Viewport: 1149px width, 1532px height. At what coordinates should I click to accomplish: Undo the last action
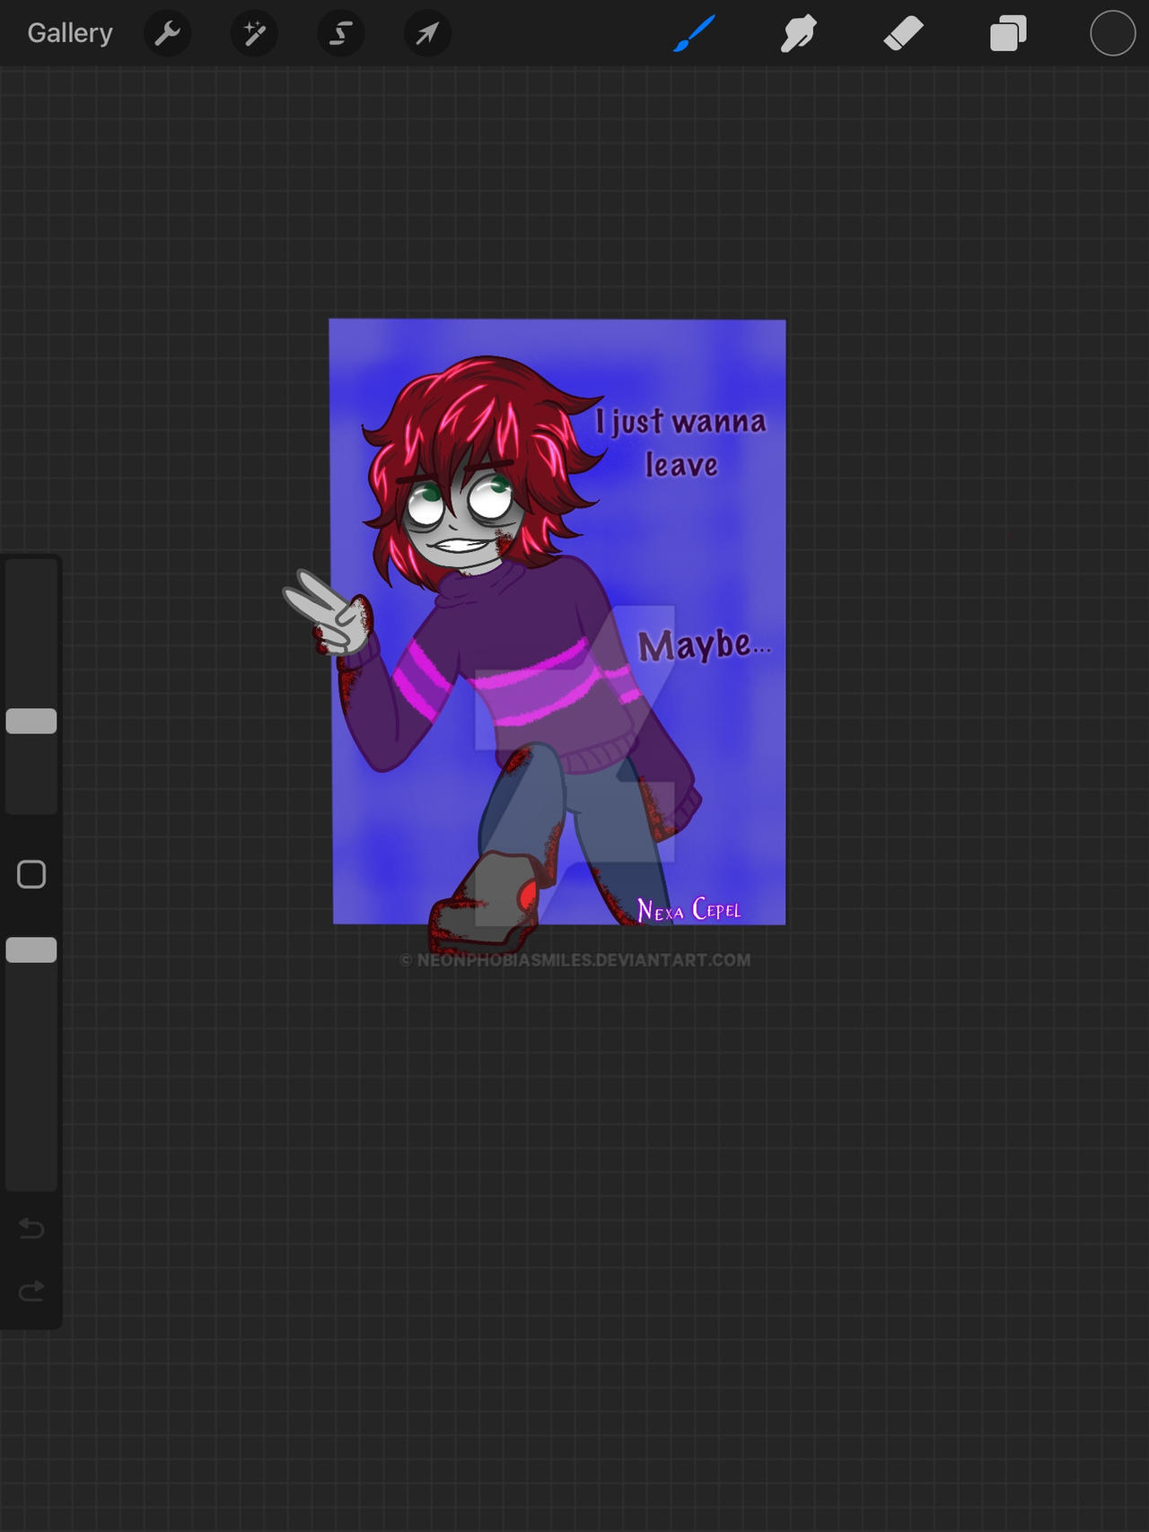[31, 1227]
